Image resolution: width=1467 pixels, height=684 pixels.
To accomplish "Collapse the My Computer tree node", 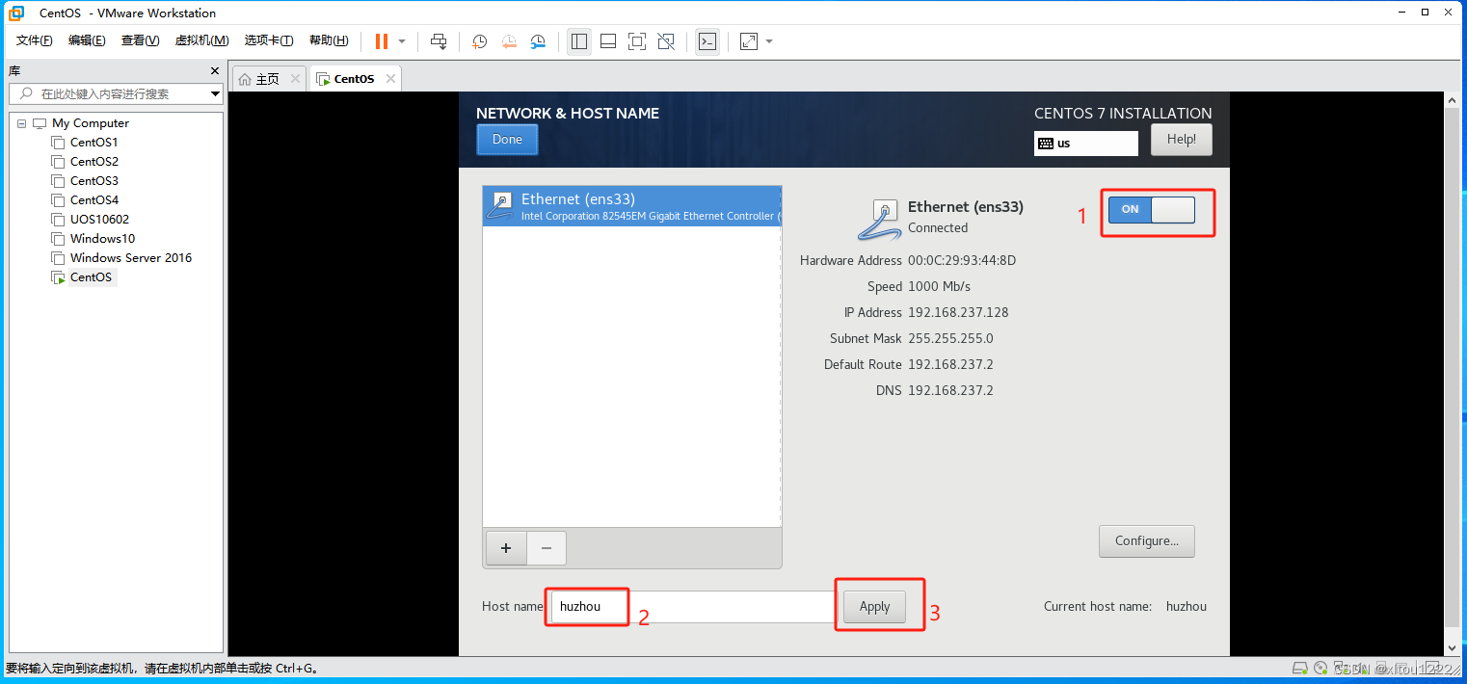I will point(21,123).
